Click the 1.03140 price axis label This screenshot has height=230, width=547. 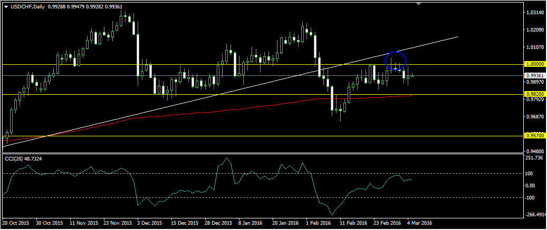(x=535, y=13)
